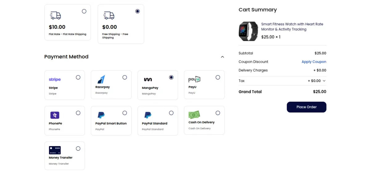Click the Tax label text

(241, 81)
